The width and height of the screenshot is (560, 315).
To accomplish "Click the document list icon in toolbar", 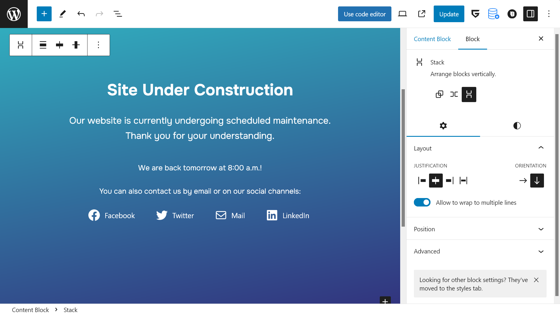I will point(118,14).
